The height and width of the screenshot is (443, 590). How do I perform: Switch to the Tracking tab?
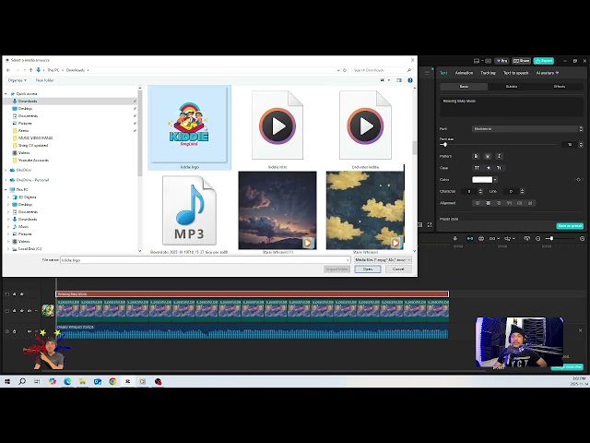click(488, 73)
